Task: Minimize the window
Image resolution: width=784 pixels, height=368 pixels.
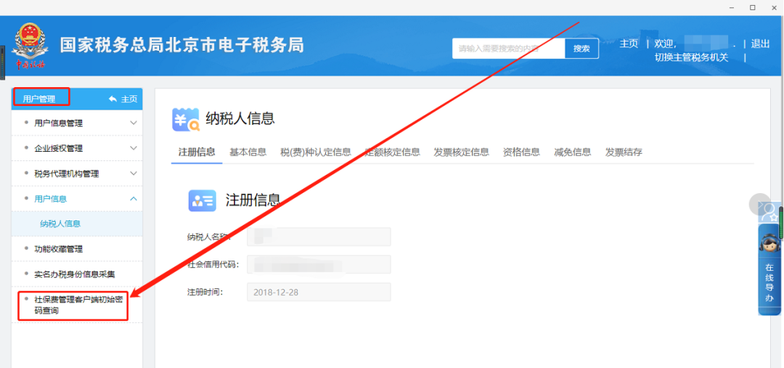Action: 732,7
